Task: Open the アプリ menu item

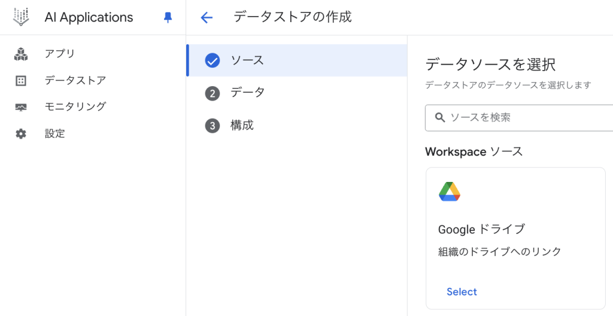Action: [x=60, y=54]
